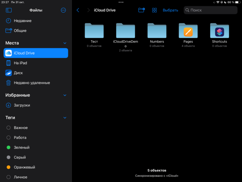
Task: Switch view mode with grid icon
Action: coord(155,10)
